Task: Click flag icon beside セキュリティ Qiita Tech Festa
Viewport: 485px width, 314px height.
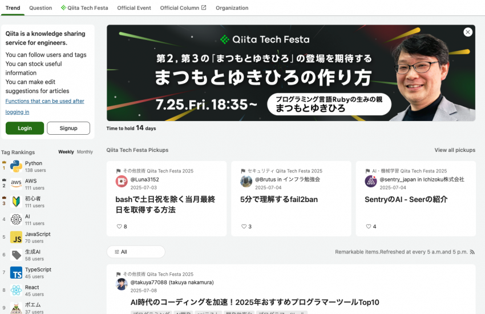Action: click(243, 171)
